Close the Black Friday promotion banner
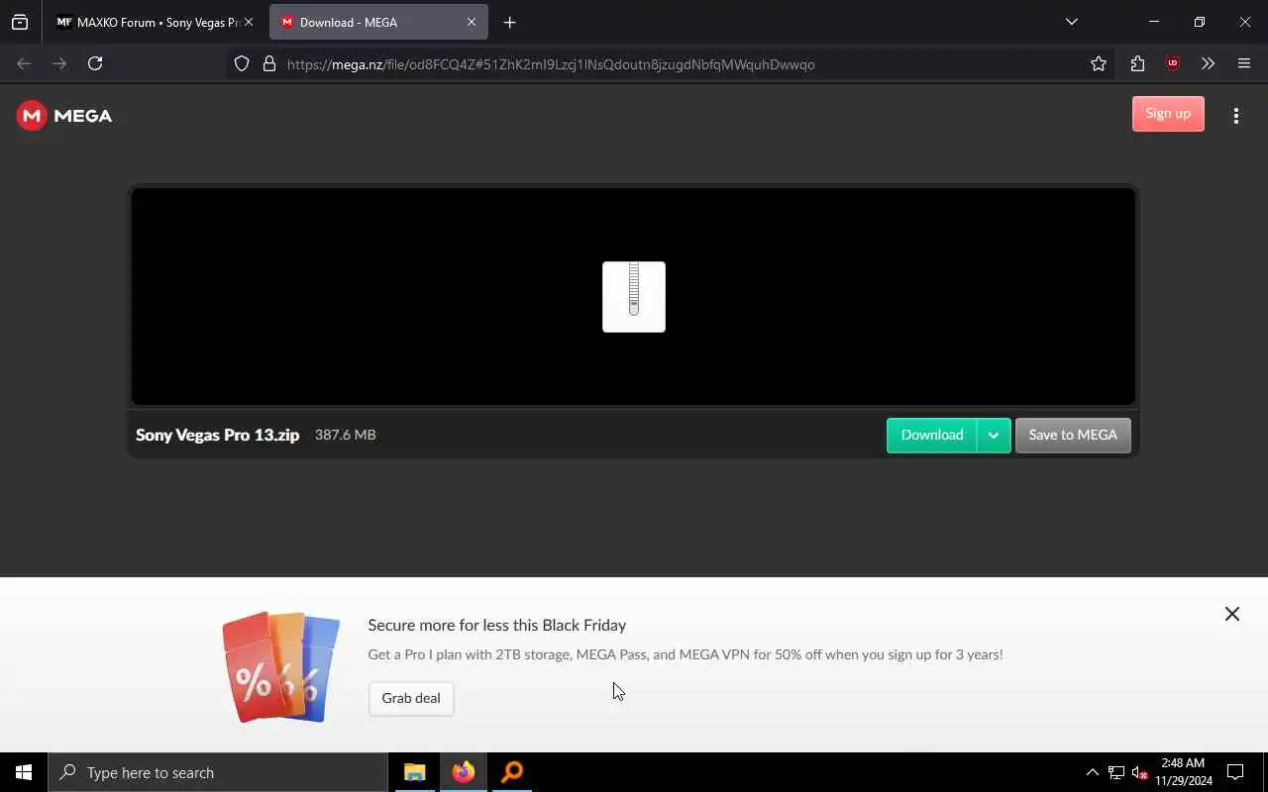1268x792 pixels. pos(1231,614)
